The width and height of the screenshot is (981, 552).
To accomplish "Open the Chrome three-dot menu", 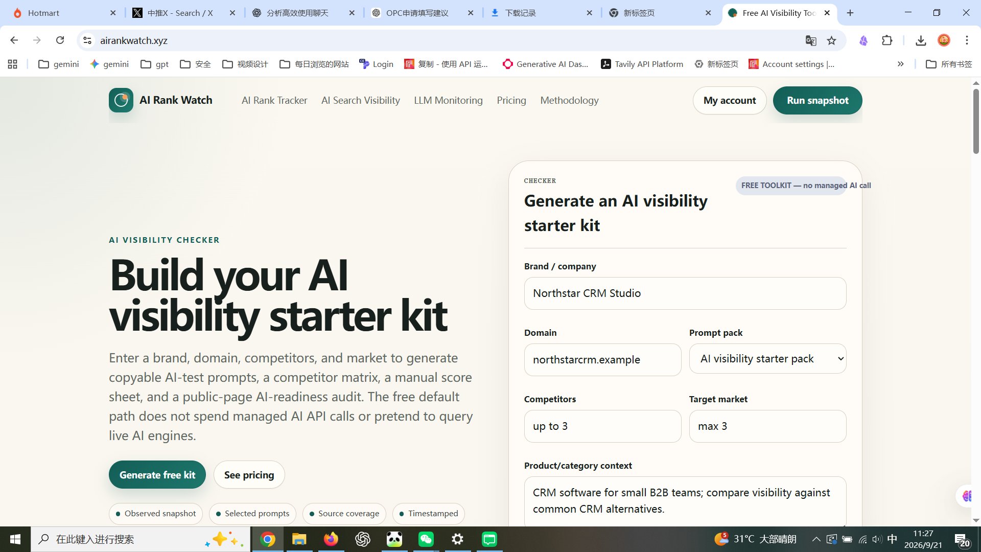I will coord(967,40).
